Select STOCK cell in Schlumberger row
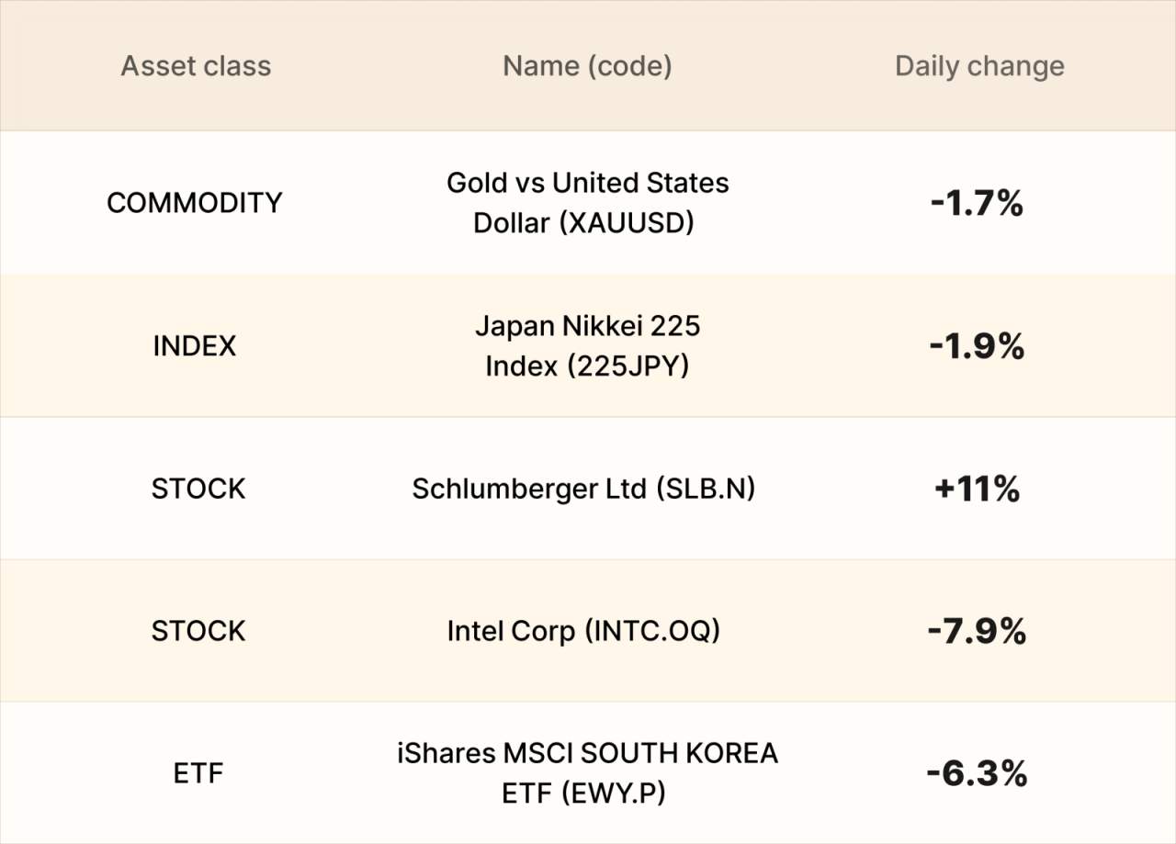The image size is (1176, 844). coord(198,489)
